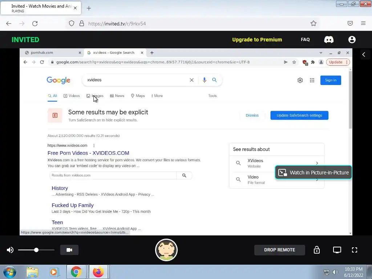Click the Results from site search field
The image size is (372, 279).
point(113,175)
